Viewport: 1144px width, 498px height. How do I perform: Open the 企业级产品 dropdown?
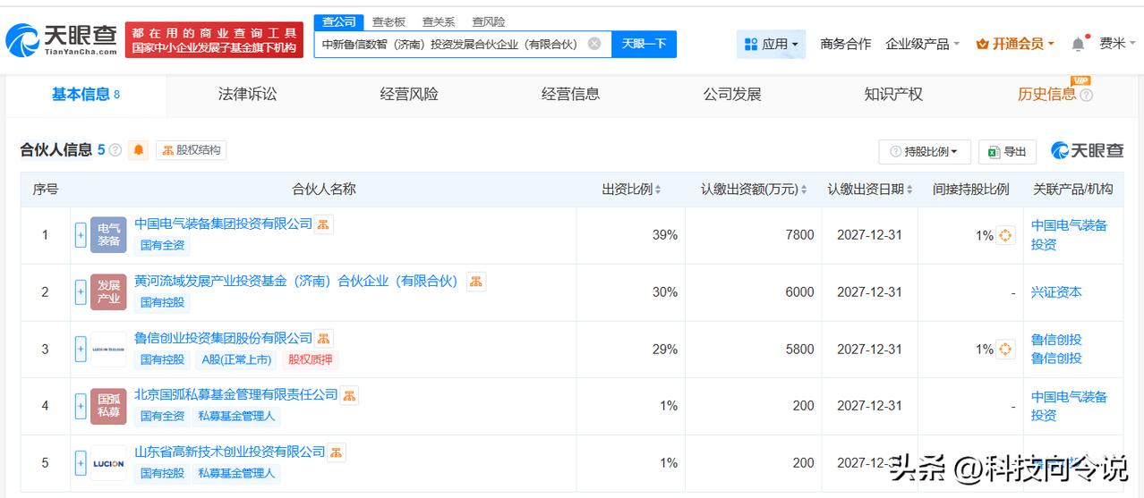922,44
